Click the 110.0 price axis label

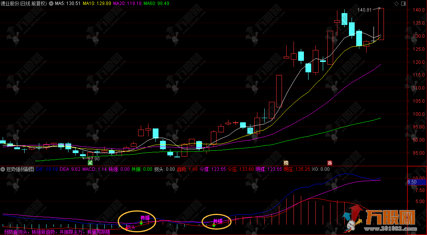pos(418,88)
